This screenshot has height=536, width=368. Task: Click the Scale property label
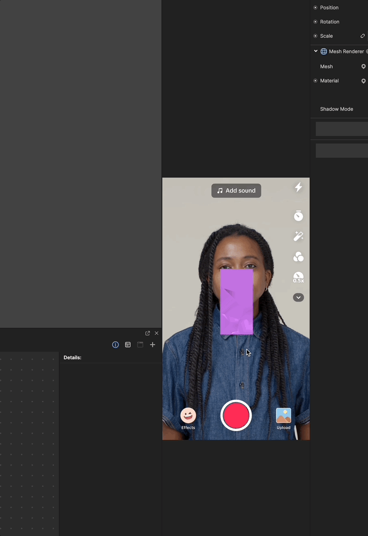[326, 36]
